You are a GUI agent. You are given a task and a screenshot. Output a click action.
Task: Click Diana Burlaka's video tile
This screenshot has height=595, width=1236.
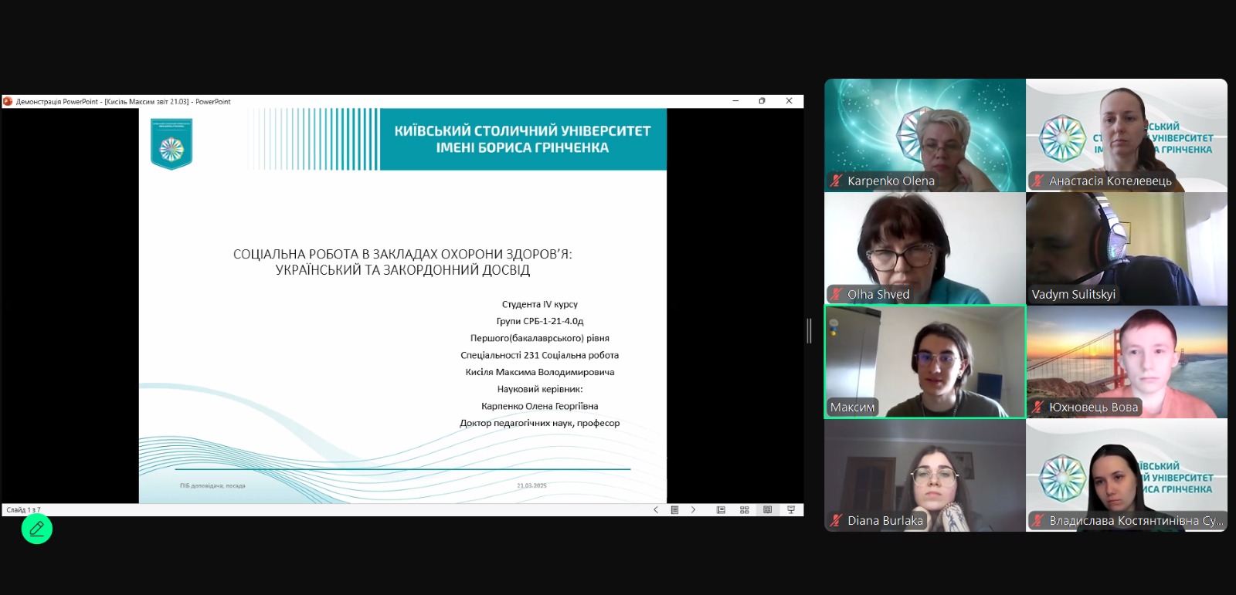pos(925,475)
